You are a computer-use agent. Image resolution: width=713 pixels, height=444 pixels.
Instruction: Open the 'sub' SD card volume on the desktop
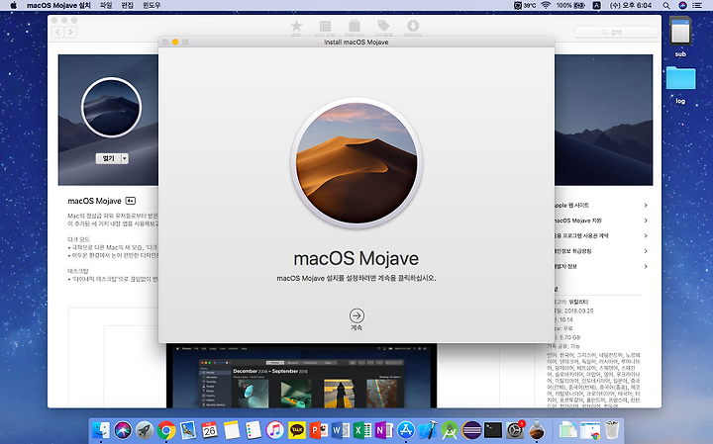click(x=680, y=32)
